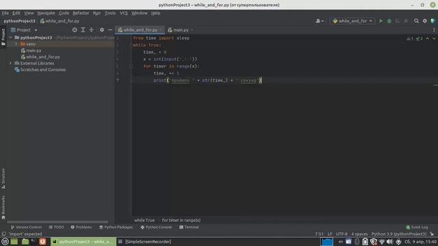Open TODO tool window
438x246 pixels.
coord(56,227)
